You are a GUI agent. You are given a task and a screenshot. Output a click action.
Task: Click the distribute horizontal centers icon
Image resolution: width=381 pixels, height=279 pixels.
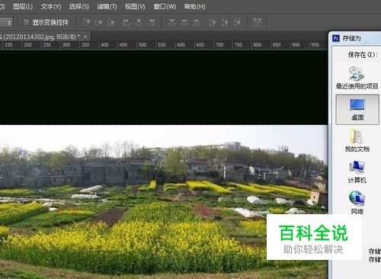tap(225, 22)
